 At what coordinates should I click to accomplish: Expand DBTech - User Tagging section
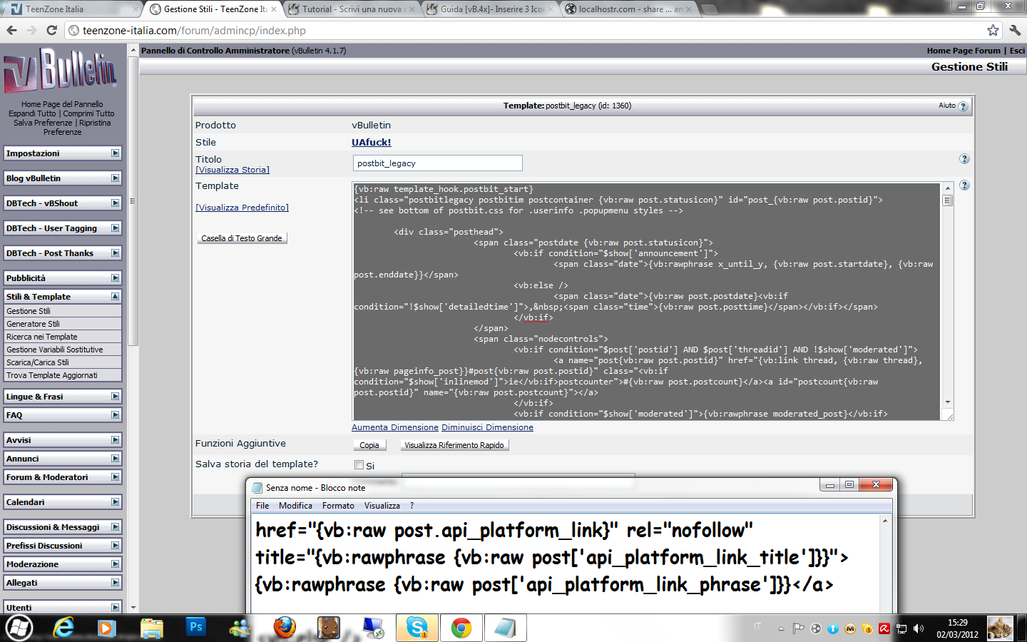115,228
